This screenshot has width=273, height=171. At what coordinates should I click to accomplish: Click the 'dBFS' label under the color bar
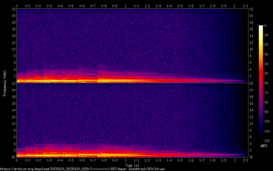coord(264,146)
